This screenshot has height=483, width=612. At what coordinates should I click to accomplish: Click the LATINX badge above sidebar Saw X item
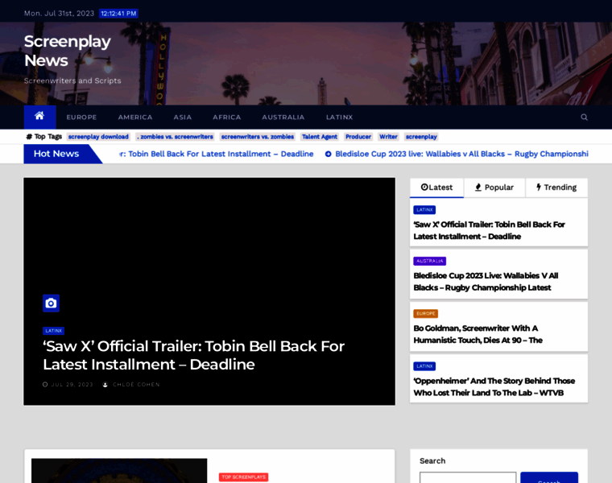tap(424, 210)
